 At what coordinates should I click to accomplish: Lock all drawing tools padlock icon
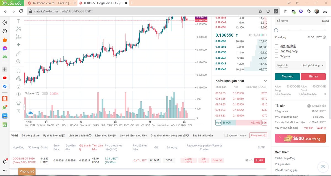tap(18, 86)
